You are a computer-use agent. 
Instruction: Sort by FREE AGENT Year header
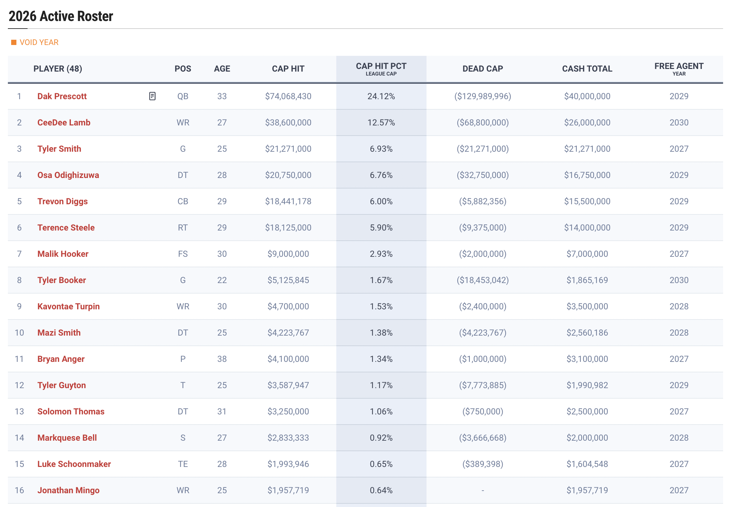pos(679,69)
